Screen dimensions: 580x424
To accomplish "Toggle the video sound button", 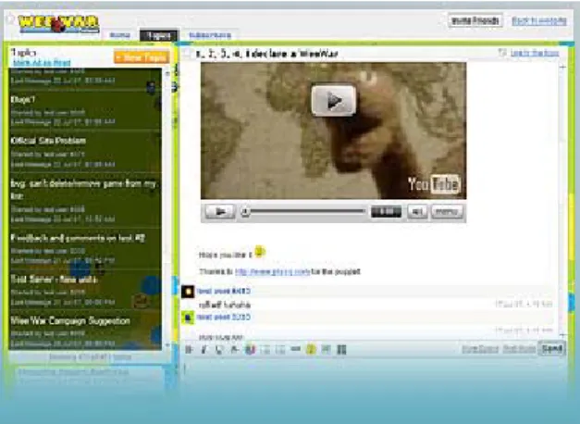I will 417,212.
